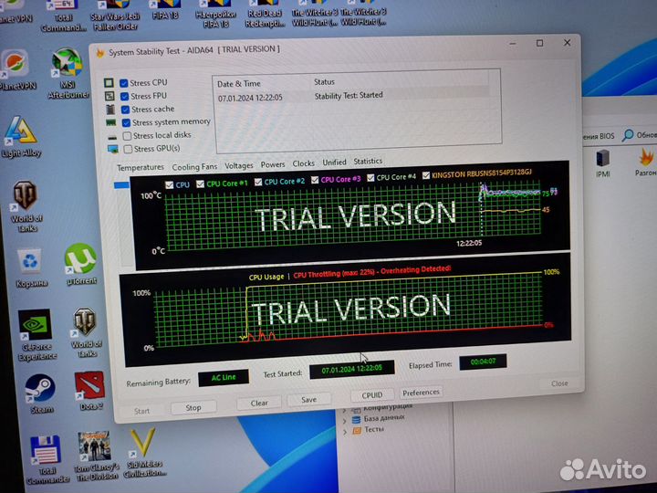
Task: Click the AIDA64 flame icon in title bar
Action: pyautogui.click(x=100, y=53)
